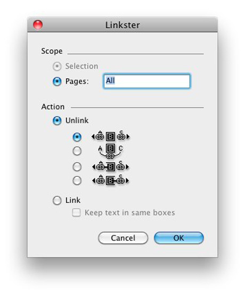Click the Link label text
The image size is (245, 295).
[x=73, y=200]
